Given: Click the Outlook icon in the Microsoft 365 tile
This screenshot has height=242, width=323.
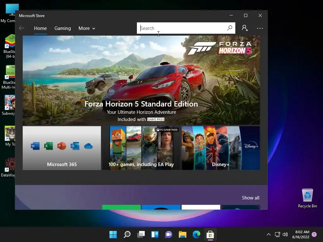Looking at the screenshot, I should [x=75, y=146].
